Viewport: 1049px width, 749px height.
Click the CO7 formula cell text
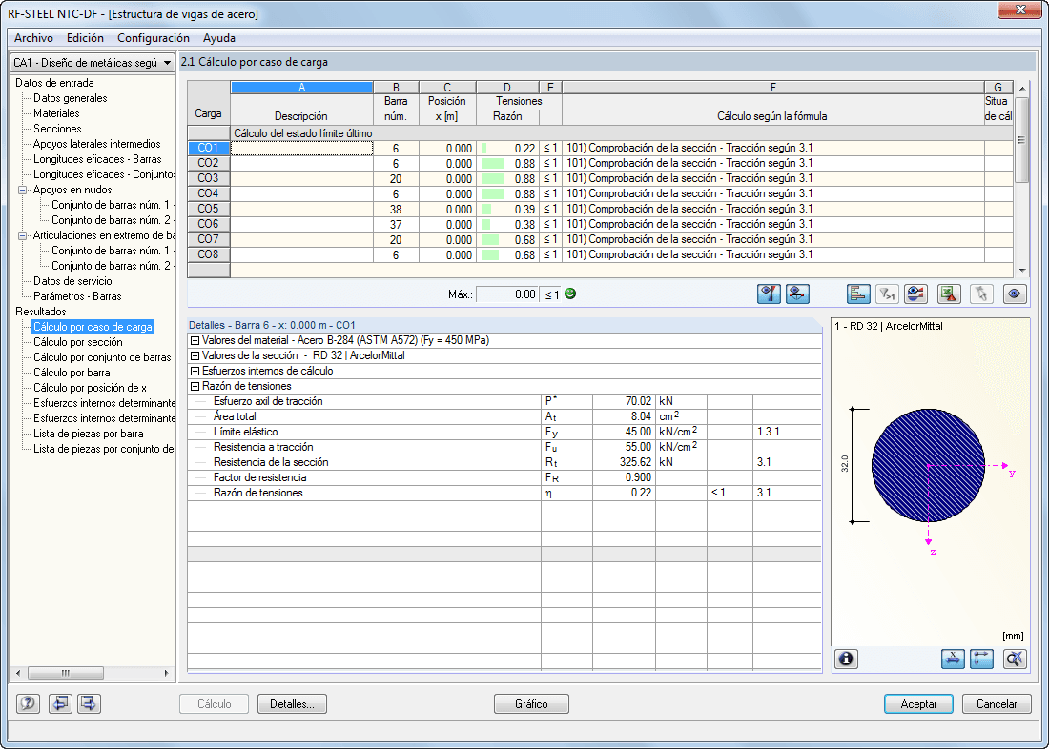coord(689,239)
